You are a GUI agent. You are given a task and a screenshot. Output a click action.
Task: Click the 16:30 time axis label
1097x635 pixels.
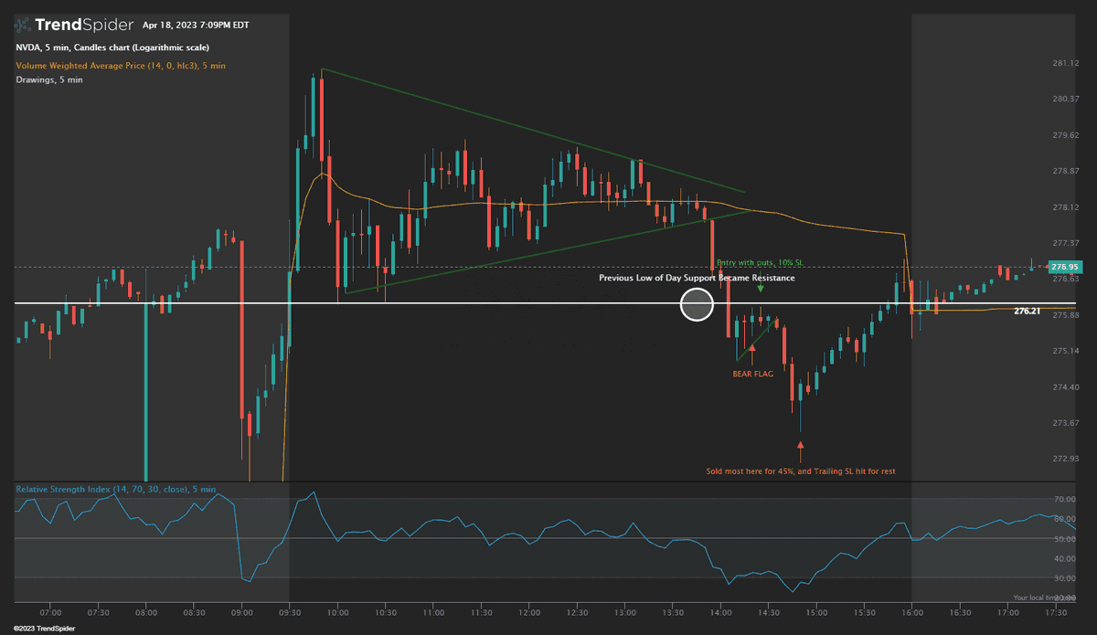click(961, 612)
